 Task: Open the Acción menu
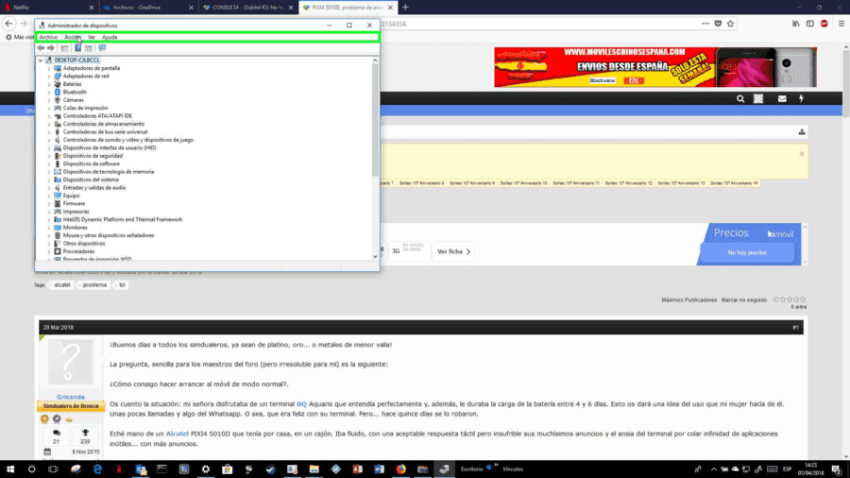[73, 37]
